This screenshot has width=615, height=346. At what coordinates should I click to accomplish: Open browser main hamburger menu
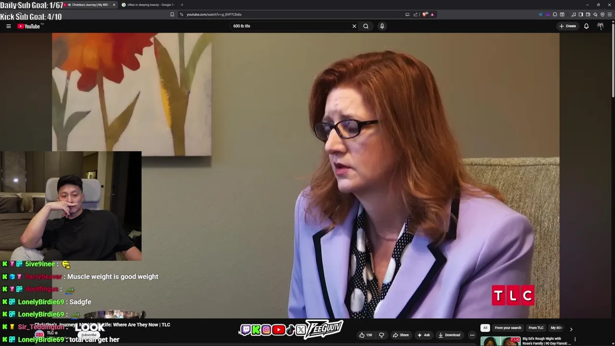(x=610, y=14)
